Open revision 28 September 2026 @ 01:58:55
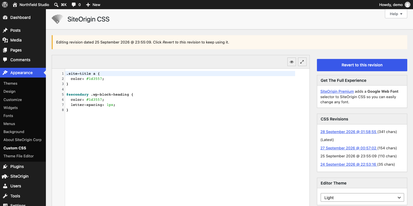The width and height of the screenshot is (413, 206). (348, 132)
